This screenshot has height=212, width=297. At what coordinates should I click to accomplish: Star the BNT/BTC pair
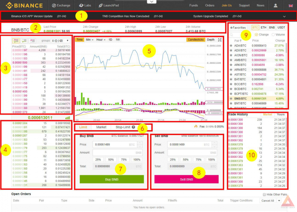click(231, 103)
